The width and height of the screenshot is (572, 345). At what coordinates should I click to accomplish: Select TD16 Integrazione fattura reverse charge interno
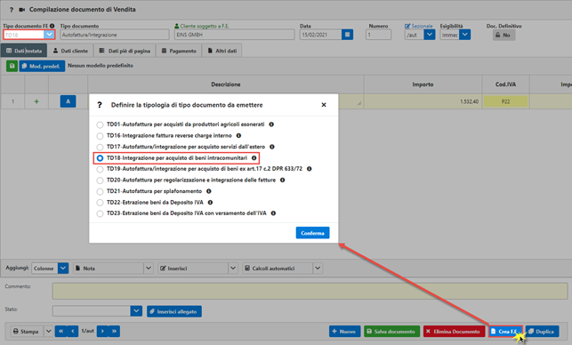100,136
